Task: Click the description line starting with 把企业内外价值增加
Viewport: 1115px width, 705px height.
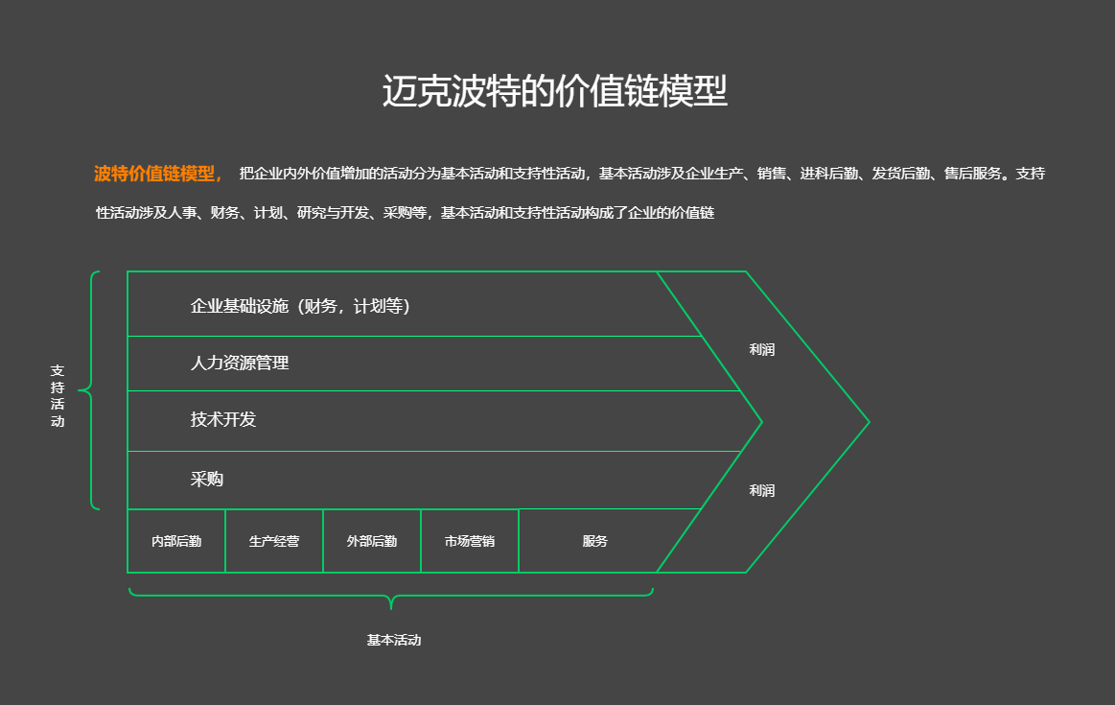Action: (x=641, y=174)
